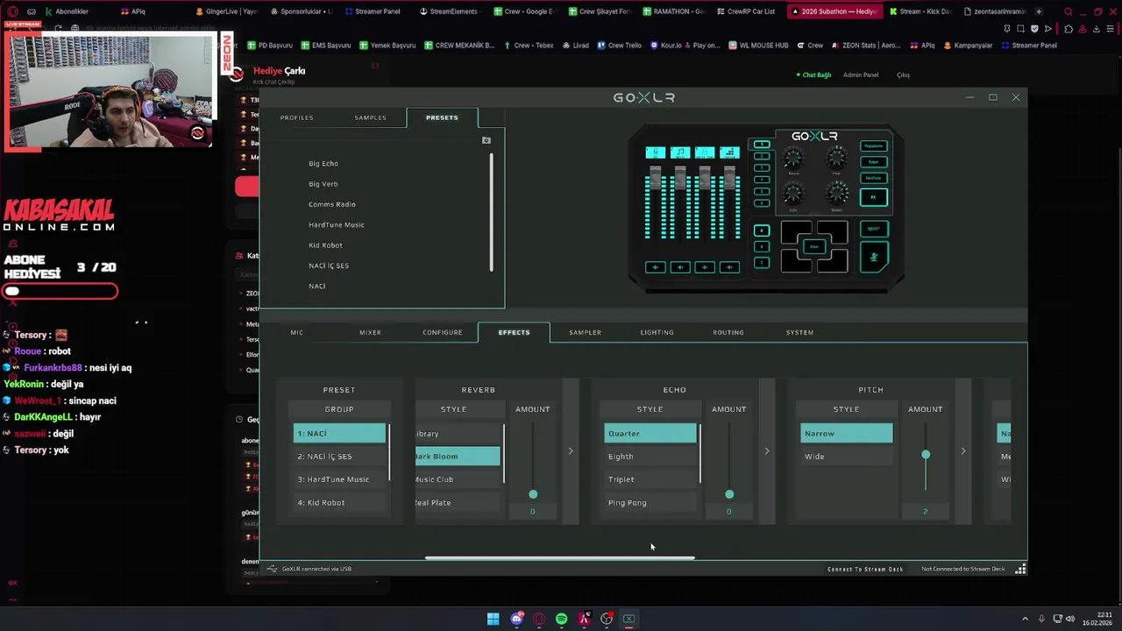This screenshot has height=631, width=1122.
Task: Click Admin Panel link in browser page
Action: (x=861, y=74)
